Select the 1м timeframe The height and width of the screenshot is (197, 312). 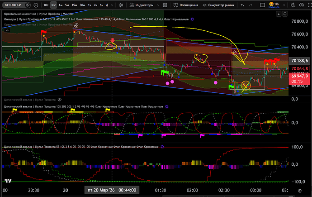coord(60,5)
